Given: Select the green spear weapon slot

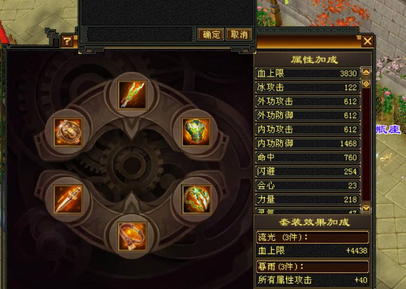Looking at the screenshot, I should tap(133, 95).
